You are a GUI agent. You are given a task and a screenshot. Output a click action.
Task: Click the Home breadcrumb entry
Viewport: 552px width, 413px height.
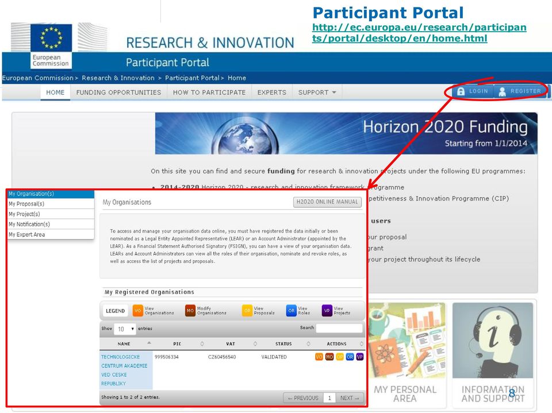tap(236, 78)
